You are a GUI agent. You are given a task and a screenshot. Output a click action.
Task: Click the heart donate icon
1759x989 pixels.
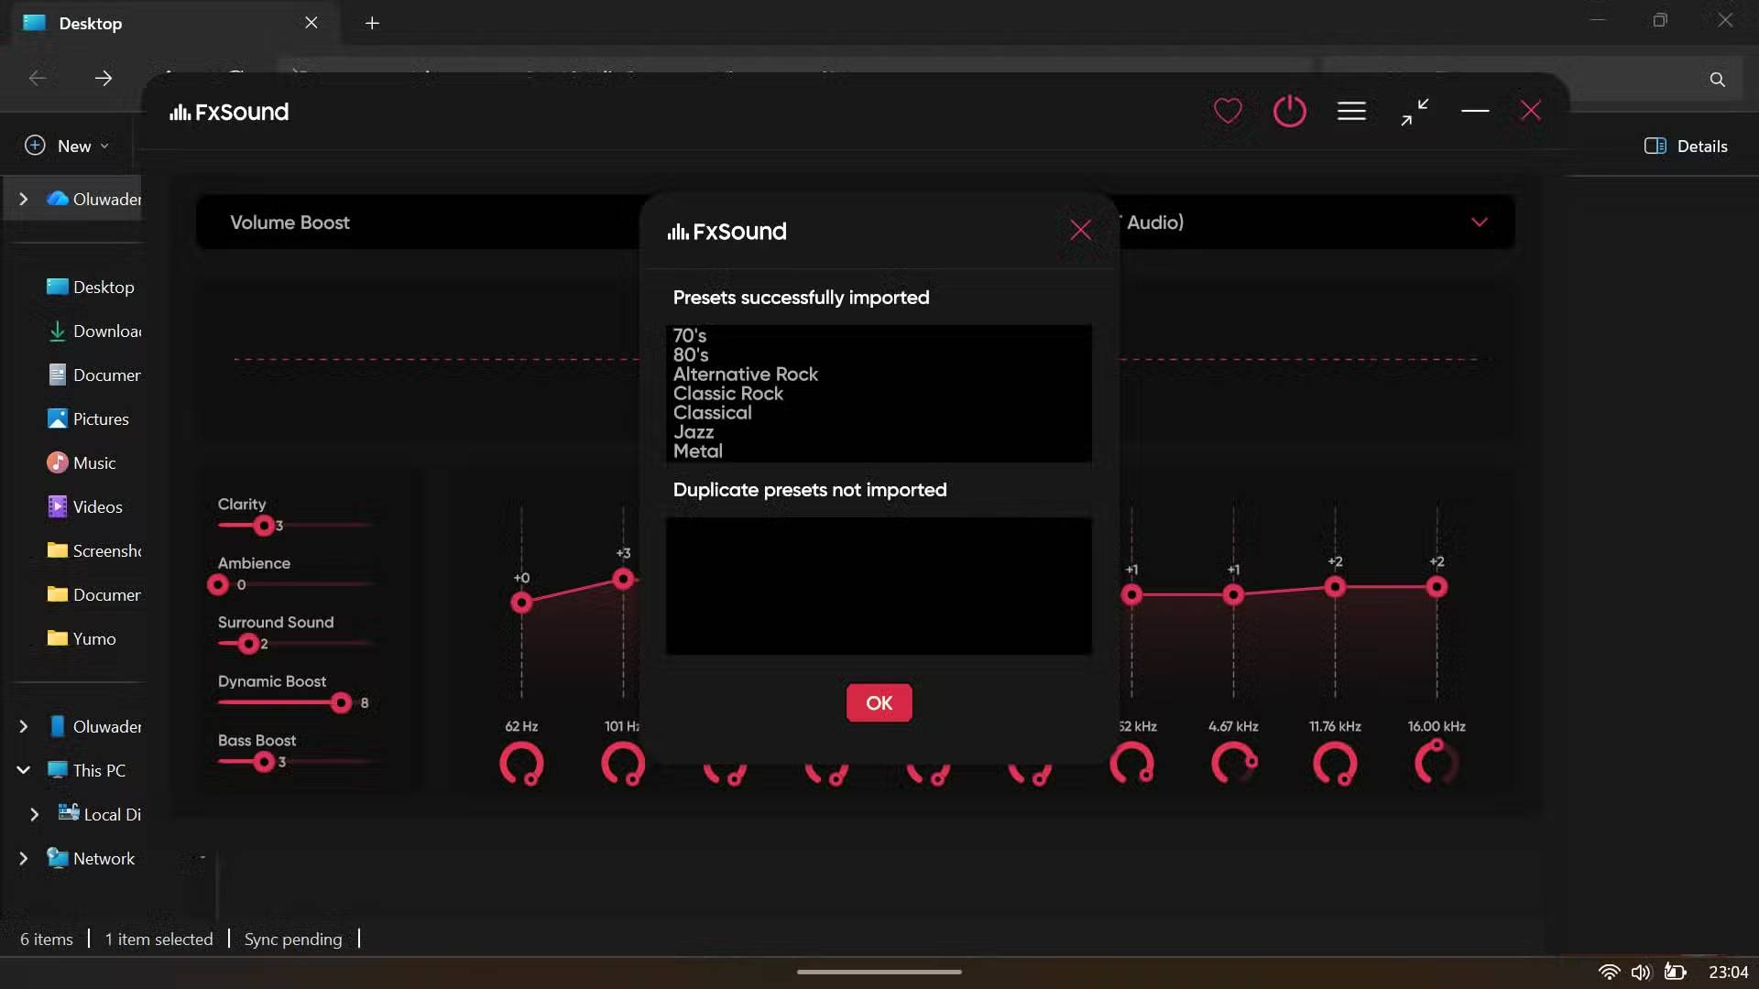click(1228, 112)
